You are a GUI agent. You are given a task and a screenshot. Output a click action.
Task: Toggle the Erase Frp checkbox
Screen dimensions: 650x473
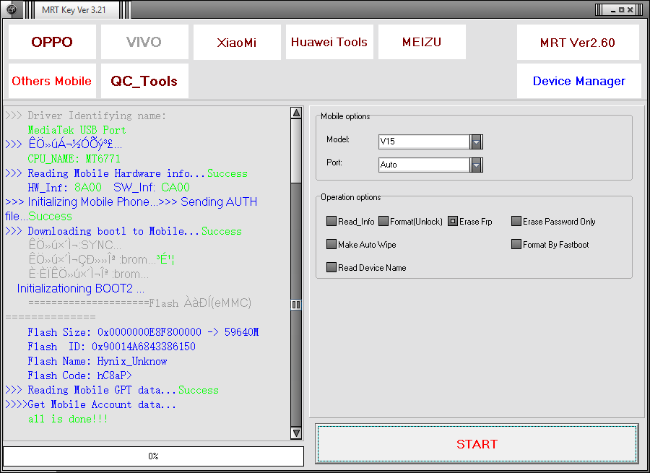tap(453, 222)
